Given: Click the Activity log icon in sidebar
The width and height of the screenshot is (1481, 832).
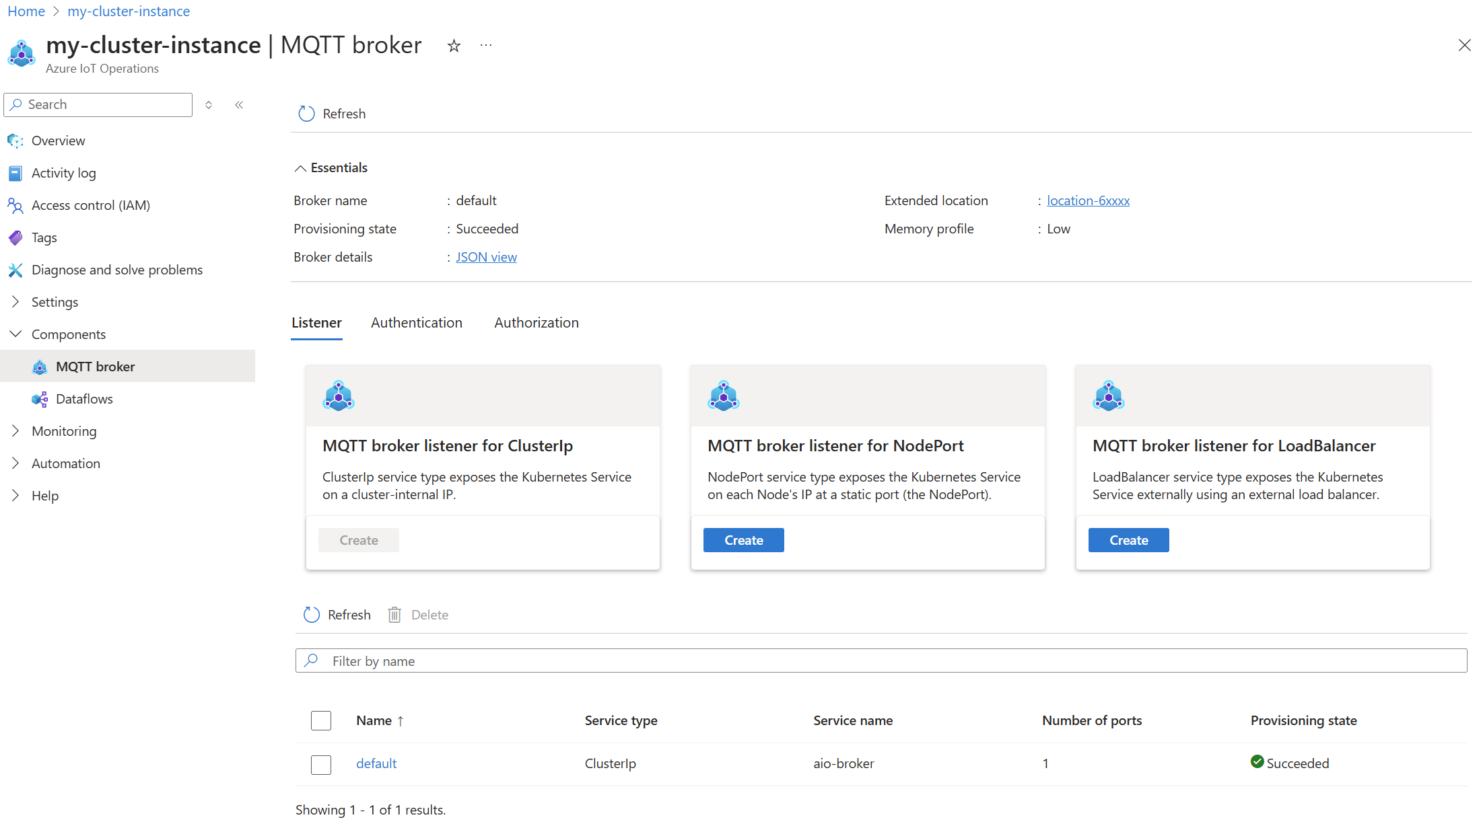Looking at the screenshot, I should (x=14, y=173).
